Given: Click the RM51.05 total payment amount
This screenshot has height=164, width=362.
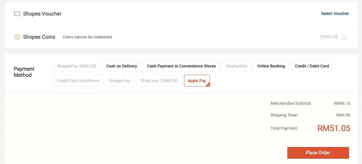Looking at the screenshot, I should click(x=334, y=128).
